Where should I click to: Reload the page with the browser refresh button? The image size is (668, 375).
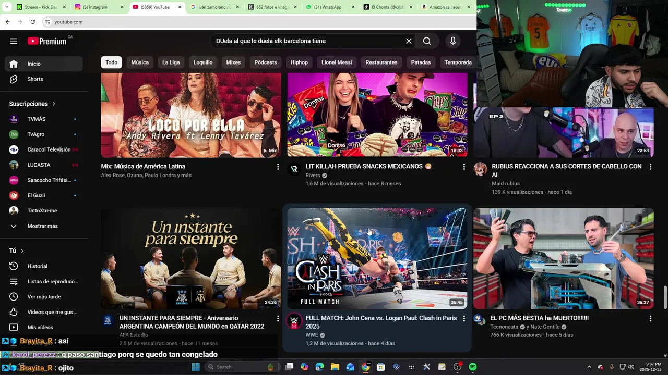click(32, 22)
